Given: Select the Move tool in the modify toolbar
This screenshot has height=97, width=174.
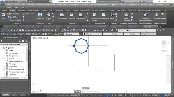Looking at the screenshot, I should pos(77,30).
